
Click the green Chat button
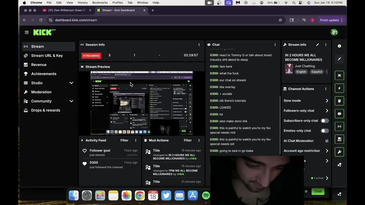318,192
